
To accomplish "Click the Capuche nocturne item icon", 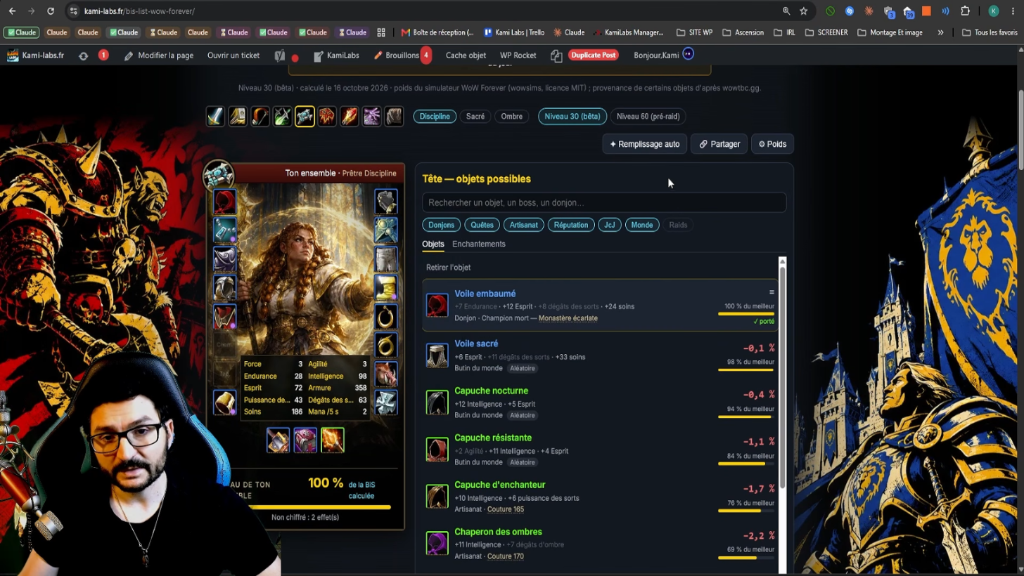I will pyautogui.click(x=437, y=402).
